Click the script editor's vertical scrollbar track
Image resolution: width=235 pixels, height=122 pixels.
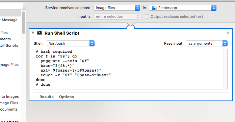(x=226, y=69)
